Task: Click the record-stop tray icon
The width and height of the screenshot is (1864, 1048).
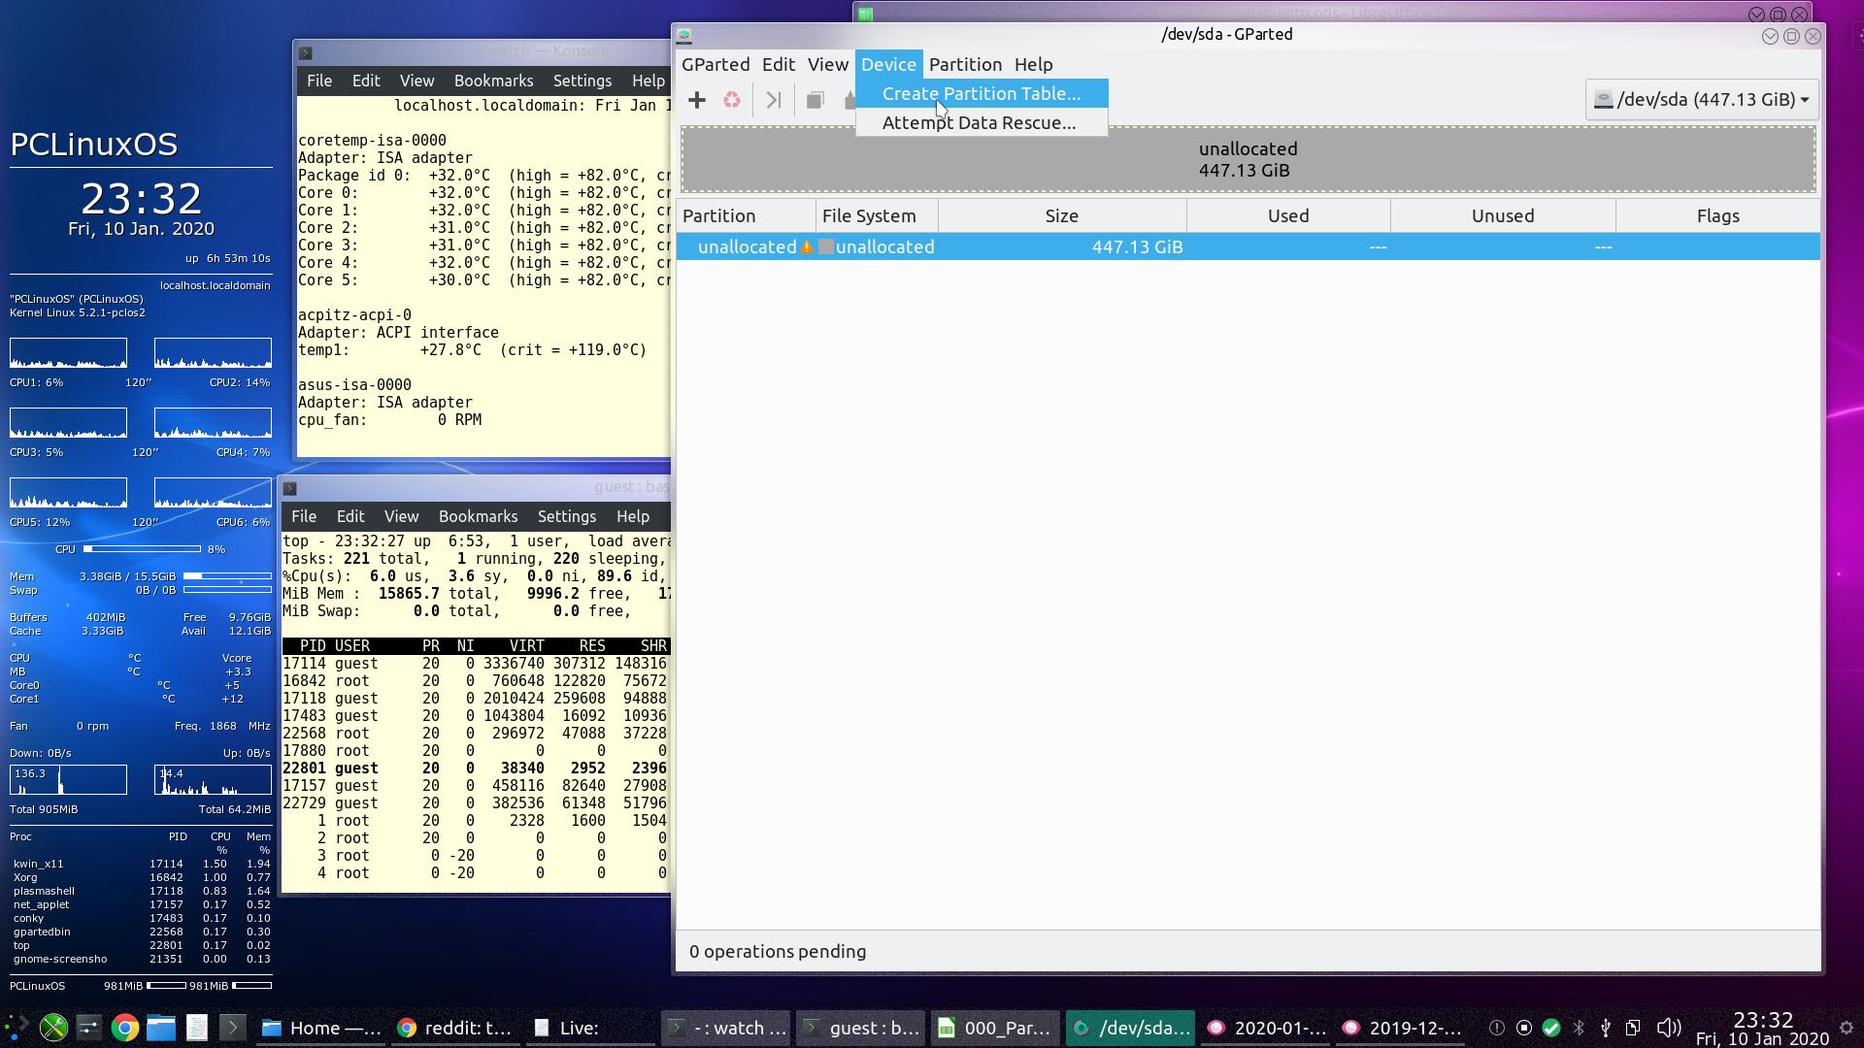Action: [x=1524, y=1028]
